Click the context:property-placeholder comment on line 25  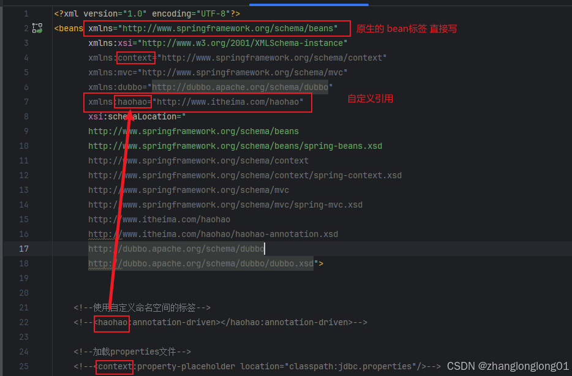[x=257, y=367]
